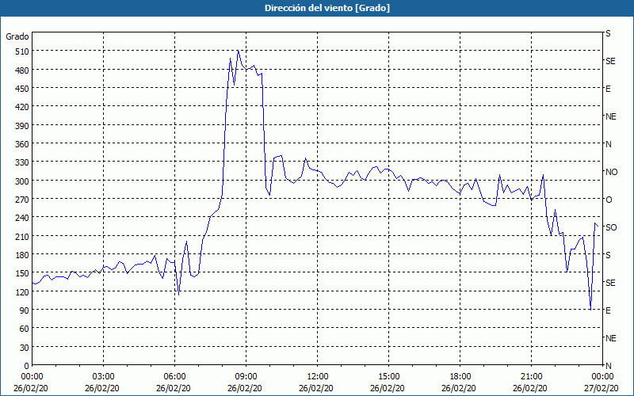Select the 26/02/20 date under 15:00
Image resolution: width=634 pixels, height=396 pixels.
click(x=388, y=388)
